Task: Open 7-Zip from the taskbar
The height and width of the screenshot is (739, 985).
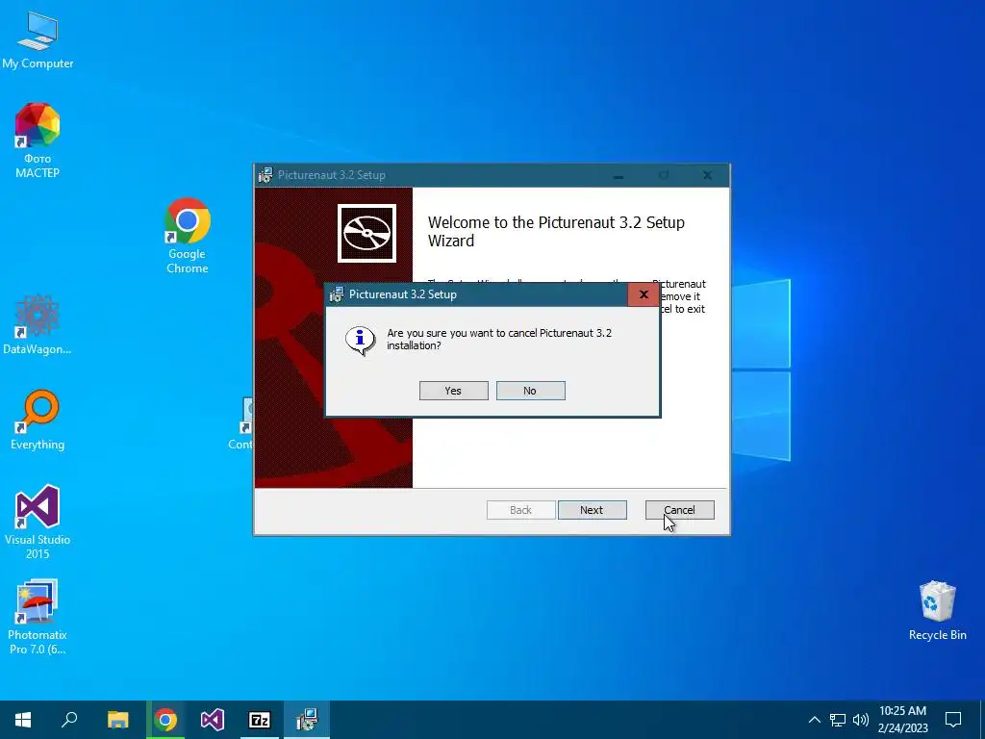Action: 260,720
